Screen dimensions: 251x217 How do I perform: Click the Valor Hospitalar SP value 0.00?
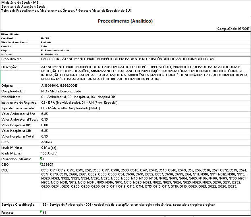pos(45,125)
